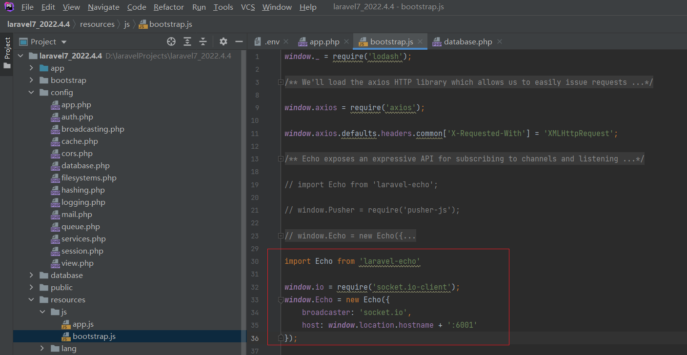Click the js breadcrumb
Viewport: 687px width, 355px height.
click(127, 24)
